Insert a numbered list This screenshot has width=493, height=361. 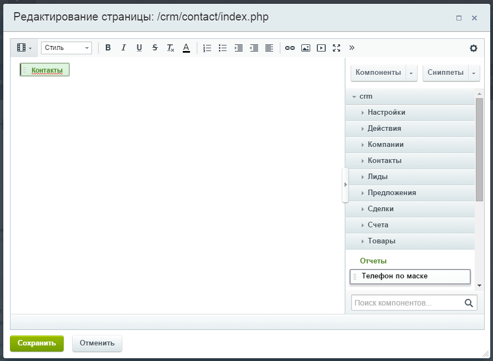[x=207, y=48]
